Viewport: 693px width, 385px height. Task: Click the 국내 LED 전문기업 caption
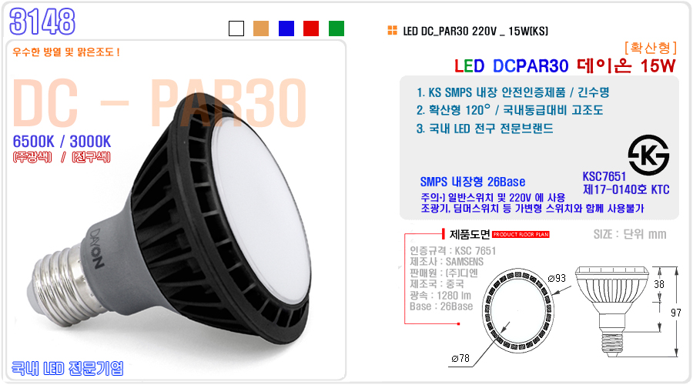coord(67,368)
